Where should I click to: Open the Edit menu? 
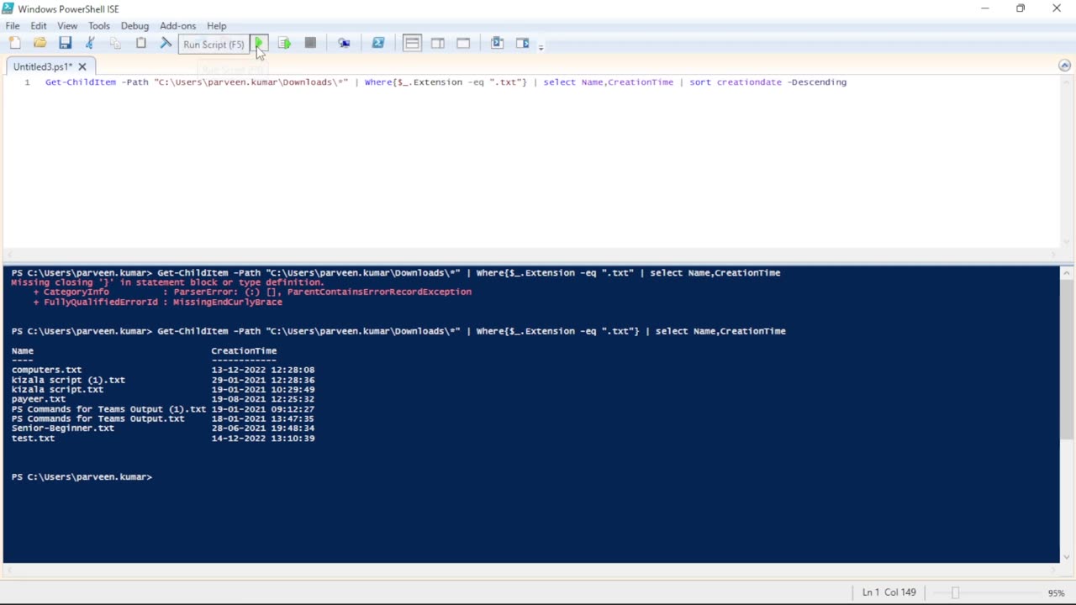(x=39, y=26)
